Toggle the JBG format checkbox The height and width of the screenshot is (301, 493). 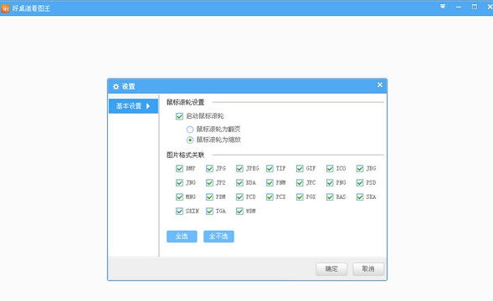[x=360, y=169]
